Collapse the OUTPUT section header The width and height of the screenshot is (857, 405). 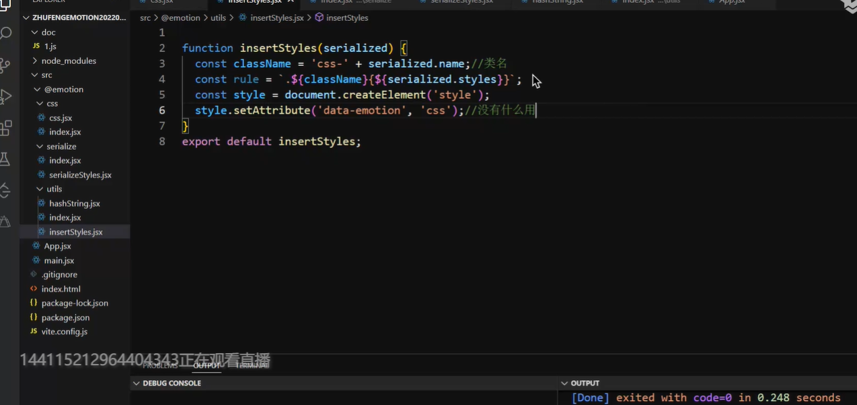(584, 383)
